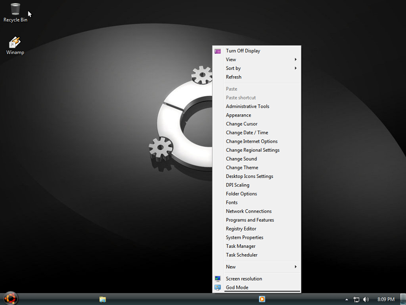This screenshot has width=406, height=305.
Task: Click the Start orb on the taskbar
Action: [x=10, y=298]
